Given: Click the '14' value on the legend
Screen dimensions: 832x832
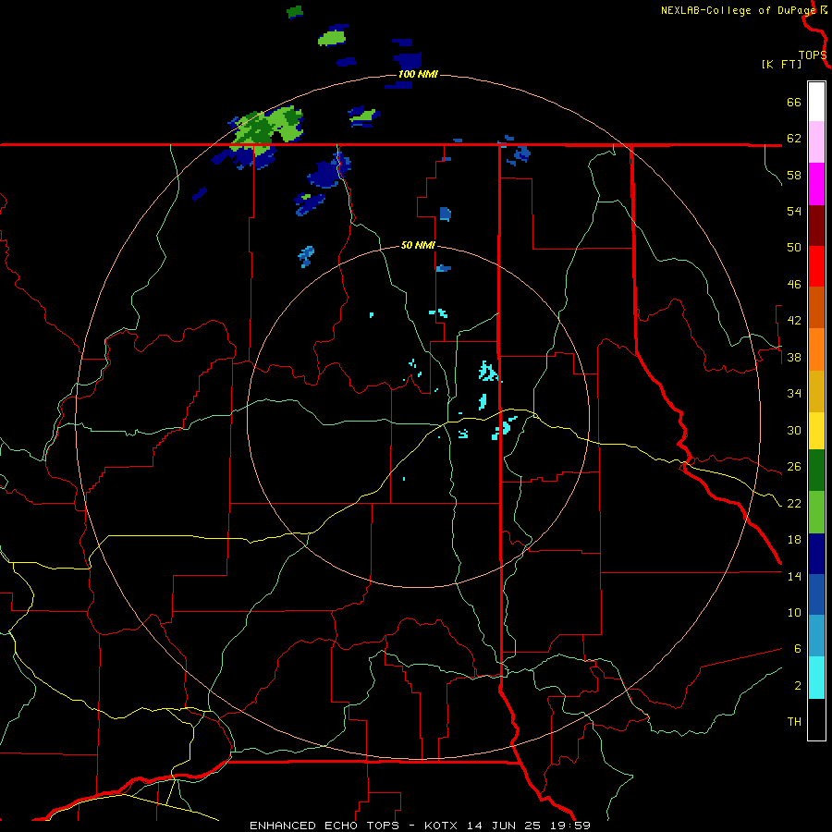Looking at the screenshot, I should [x=794, y=576].
